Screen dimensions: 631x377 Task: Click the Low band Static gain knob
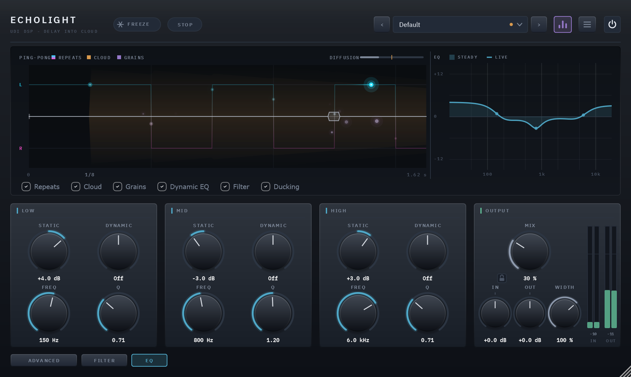tap(49, 251)
